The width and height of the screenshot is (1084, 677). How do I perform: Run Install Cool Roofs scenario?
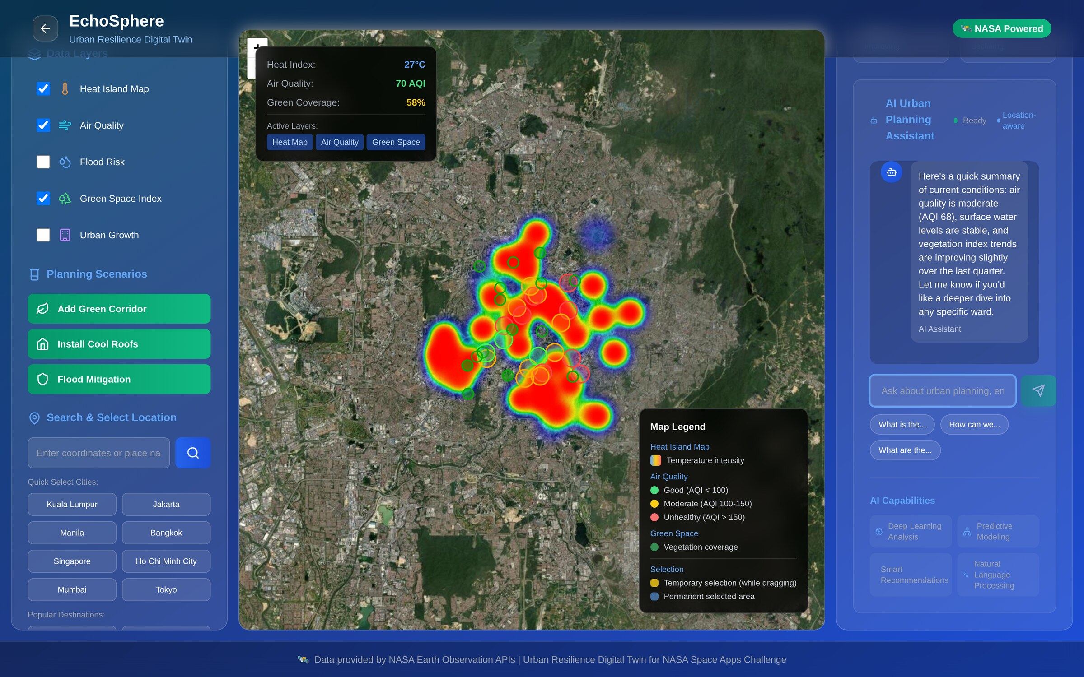click(x=119, y=344)
